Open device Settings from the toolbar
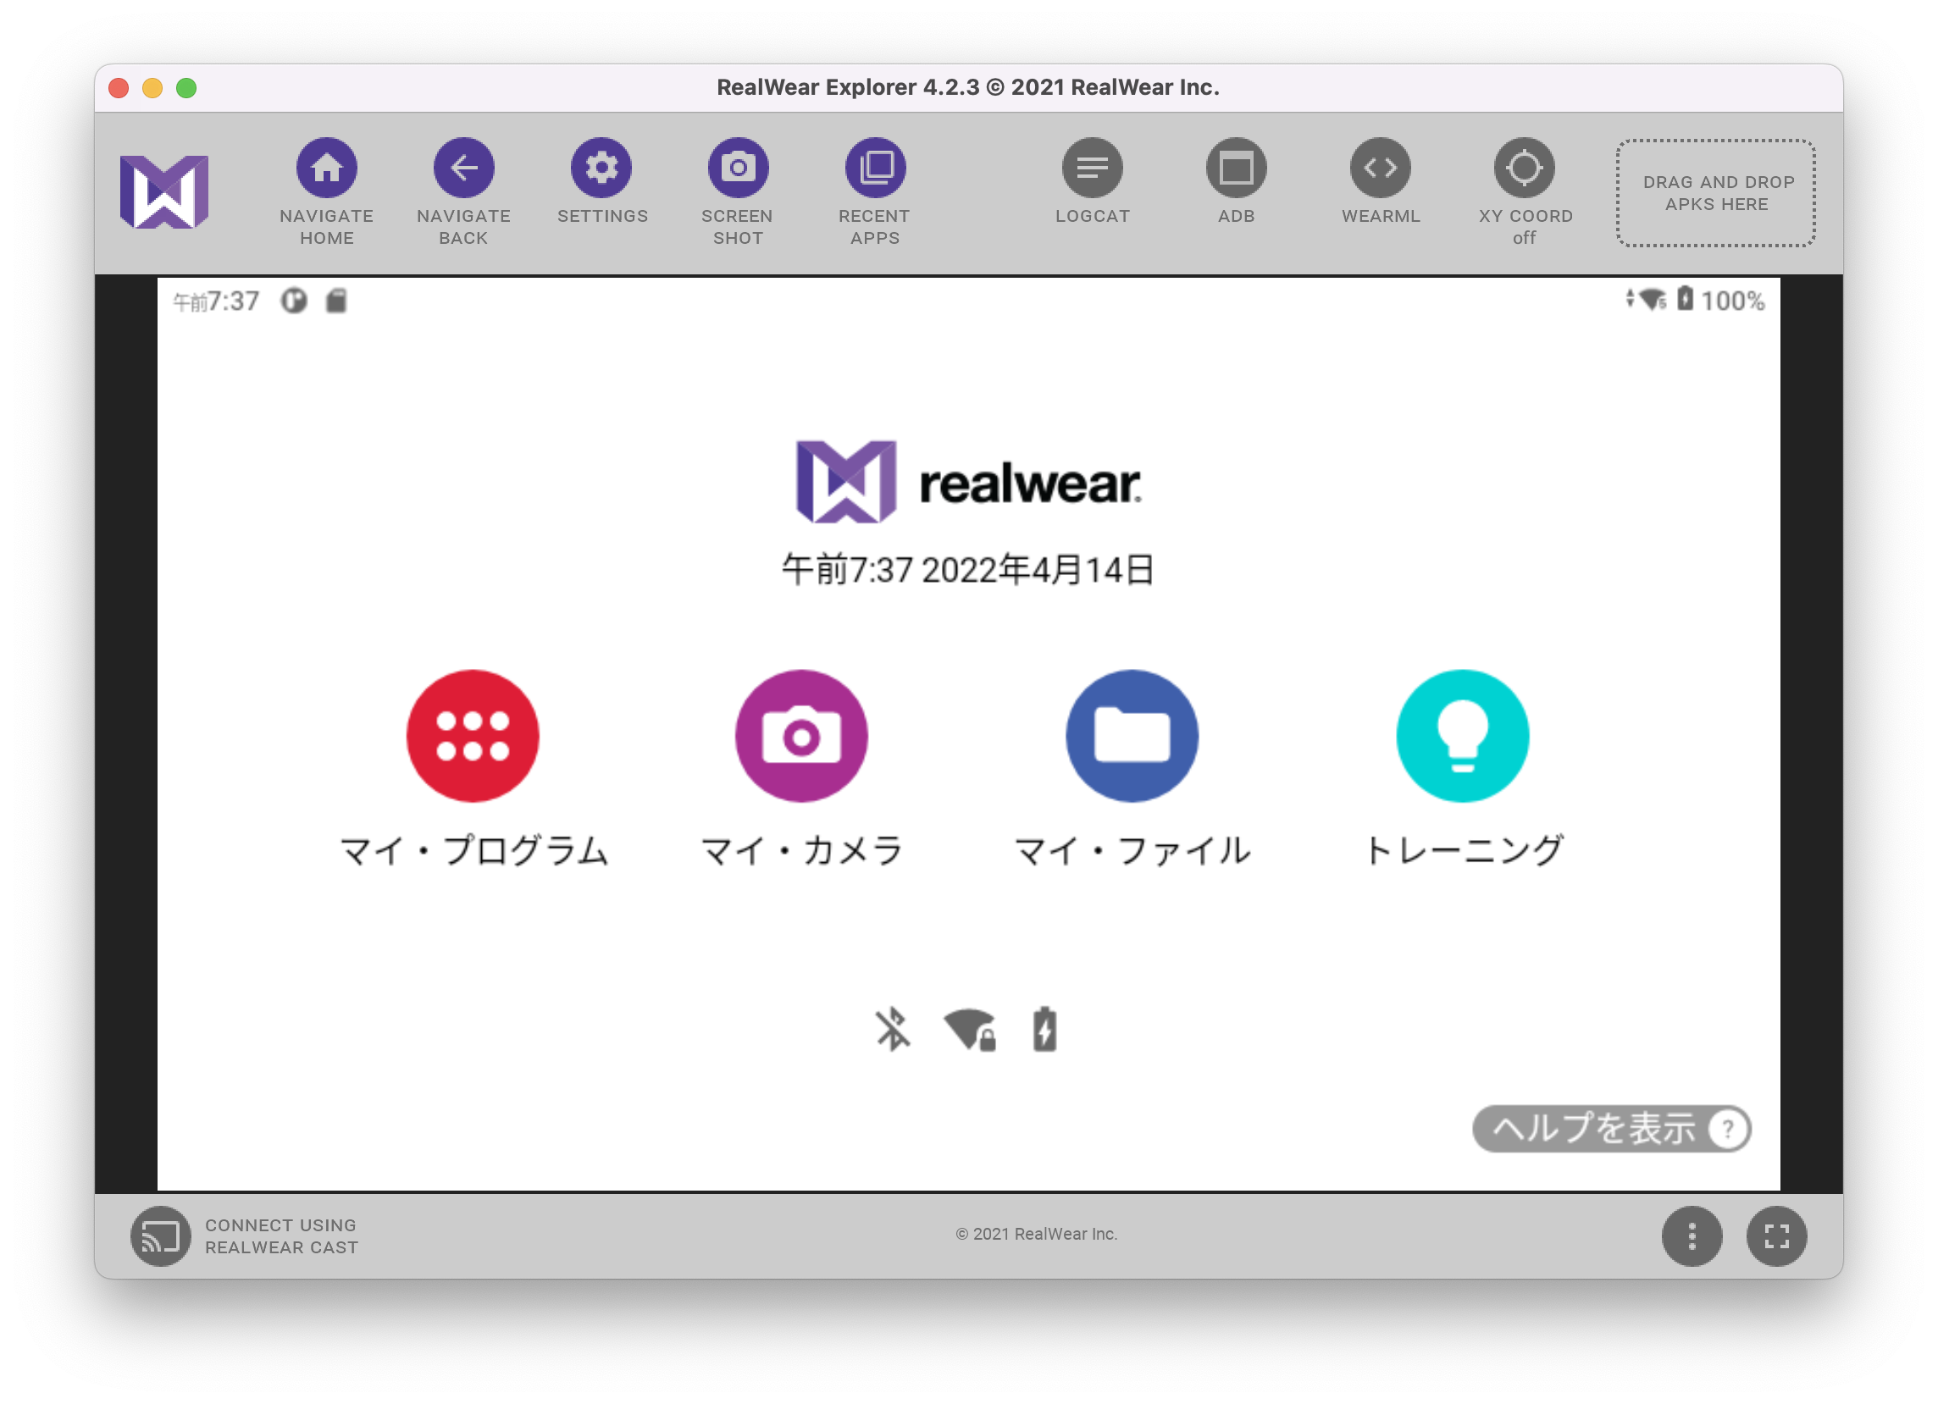Viewport: 1938px width, 1404px height. click(x=601, y=168)
